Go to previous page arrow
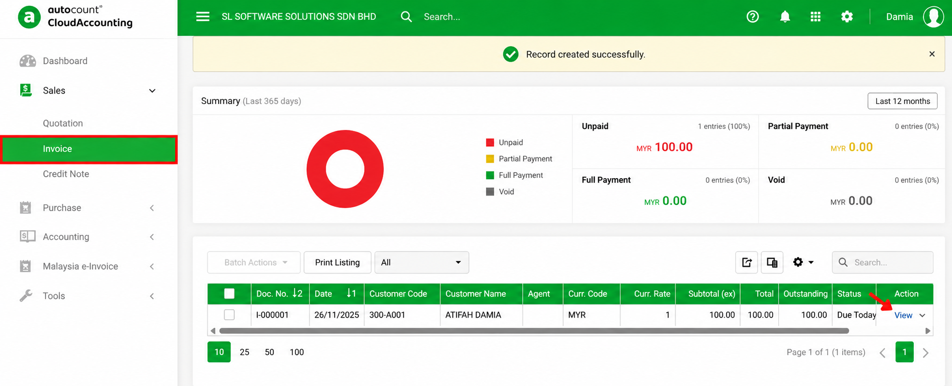This screenshot has height=386, width=952. click(x=882, y=353)
